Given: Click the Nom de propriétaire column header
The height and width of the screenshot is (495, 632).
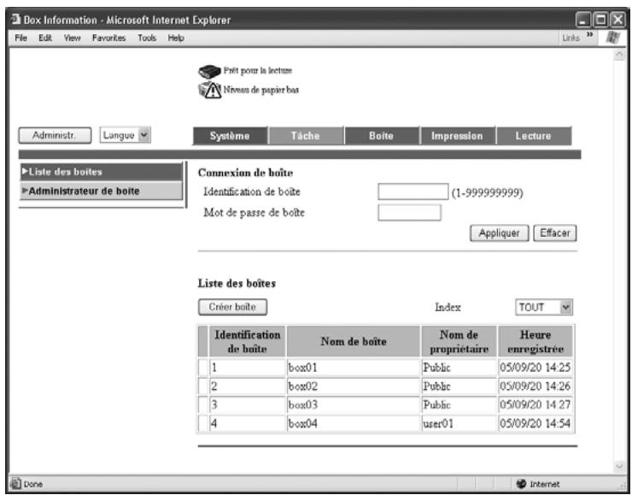Looking at the screenshot, I should point(459,342).
